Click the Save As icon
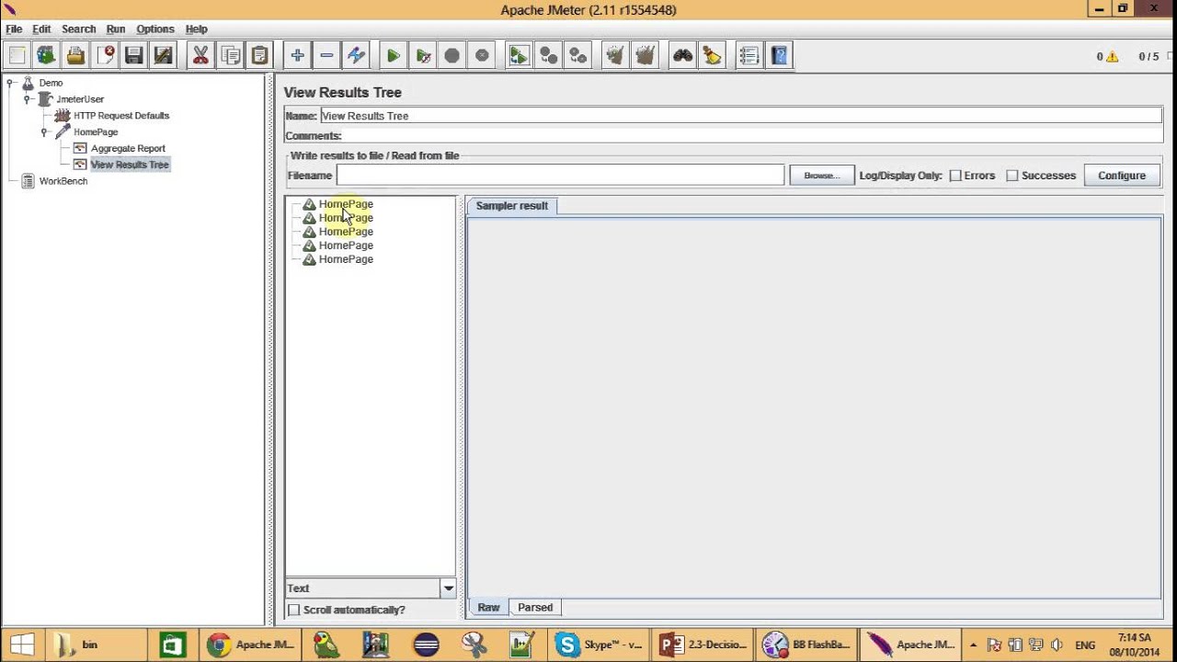Image resolution: width=1177 pixels, height=662 pixels. pos(164,56)
